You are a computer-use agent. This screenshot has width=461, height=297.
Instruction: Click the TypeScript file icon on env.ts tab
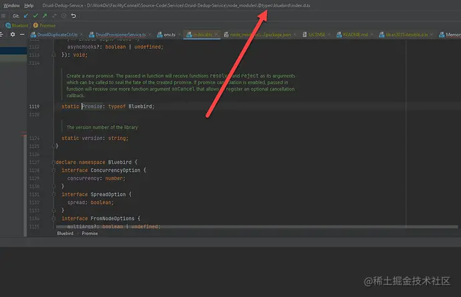coord(160,34)
